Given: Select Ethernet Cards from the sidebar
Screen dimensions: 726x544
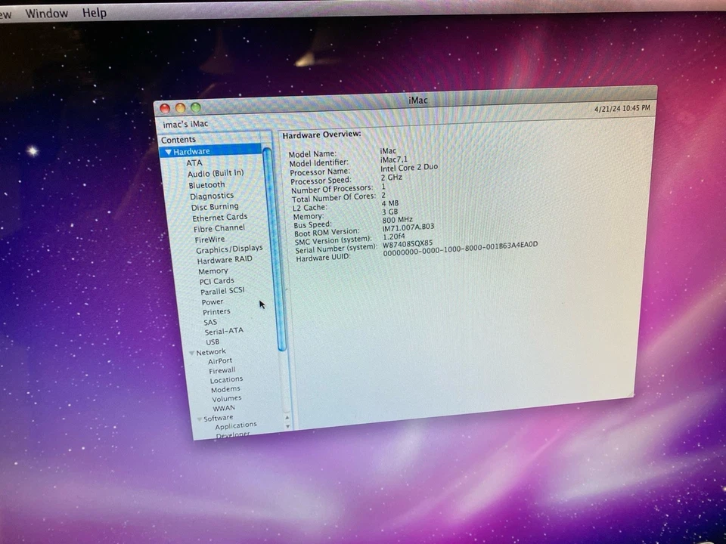Looking at the screenshot, I should coord(219,217).
